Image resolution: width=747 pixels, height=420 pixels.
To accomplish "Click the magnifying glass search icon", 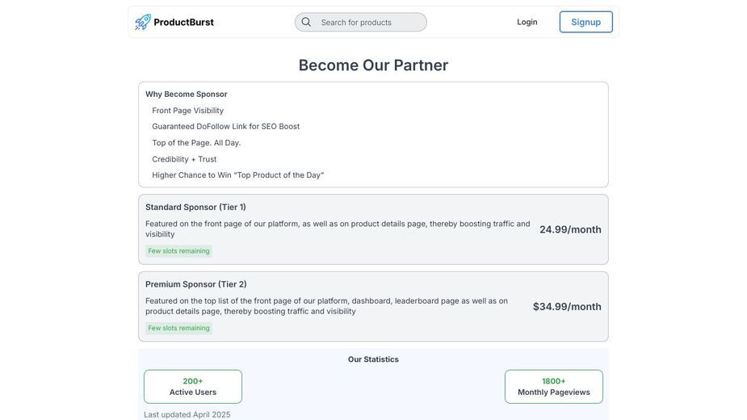I will (306, 22).
